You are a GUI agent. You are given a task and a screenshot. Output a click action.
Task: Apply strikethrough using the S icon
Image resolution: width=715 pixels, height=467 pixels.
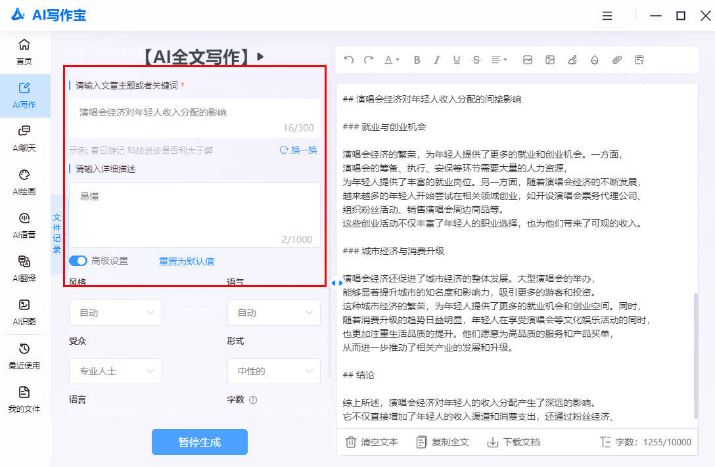476,60
